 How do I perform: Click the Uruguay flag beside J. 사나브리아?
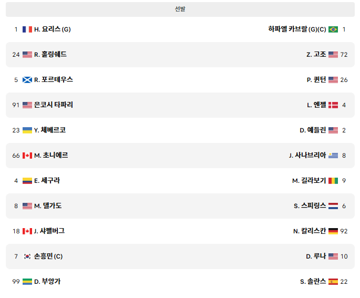point(333,156)
